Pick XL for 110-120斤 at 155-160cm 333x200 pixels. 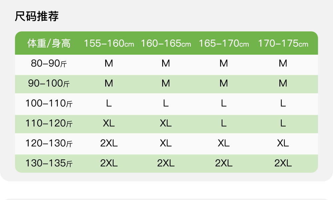point(109,123)
